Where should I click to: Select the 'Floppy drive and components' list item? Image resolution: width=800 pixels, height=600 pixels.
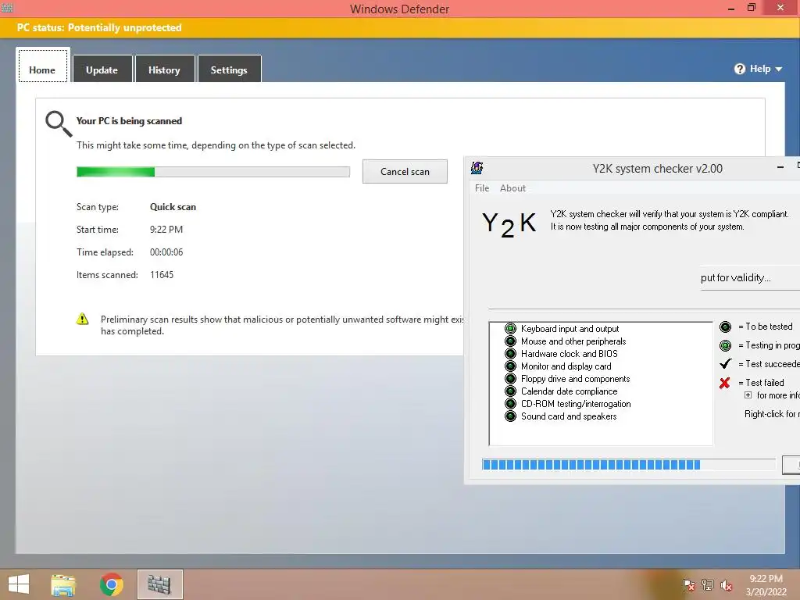576,379
